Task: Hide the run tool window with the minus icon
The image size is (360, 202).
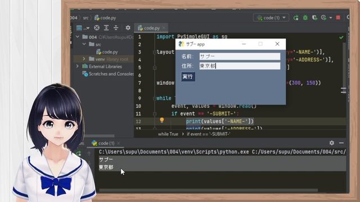Action: (341, 143)
